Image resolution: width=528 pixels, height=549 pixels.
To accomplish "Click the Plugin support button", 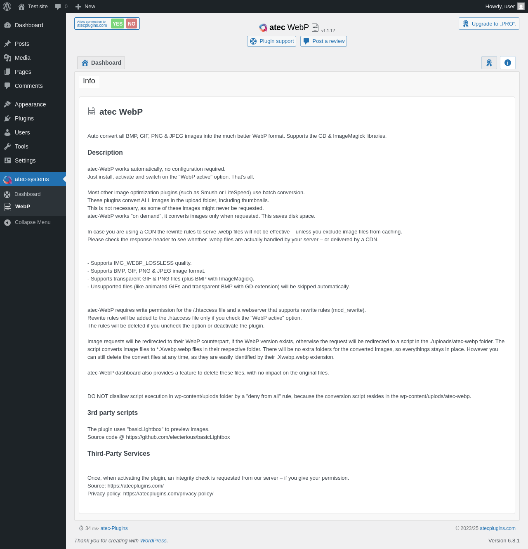I will [x=272, y=41].
